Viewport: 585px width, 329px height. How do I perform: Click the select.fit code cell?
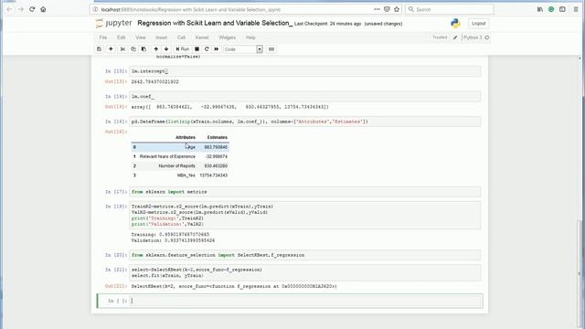pos(305,272)
